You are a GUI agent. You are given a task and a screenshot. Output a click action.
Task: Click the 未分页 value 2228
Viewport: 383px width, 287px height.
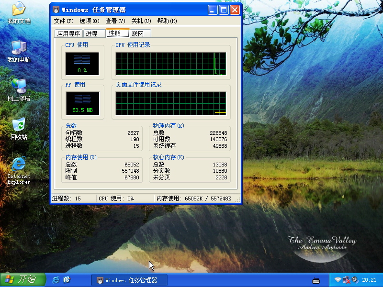pyautogui.click(x=221, y=177)
